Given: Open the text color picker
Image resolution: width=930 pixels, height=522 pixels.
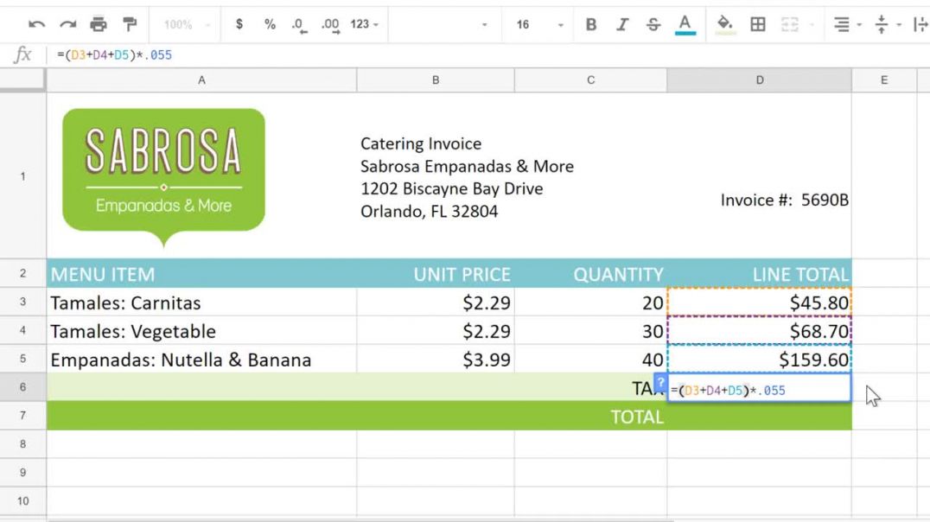Looking at the screenshot, I should pos(685,24).
